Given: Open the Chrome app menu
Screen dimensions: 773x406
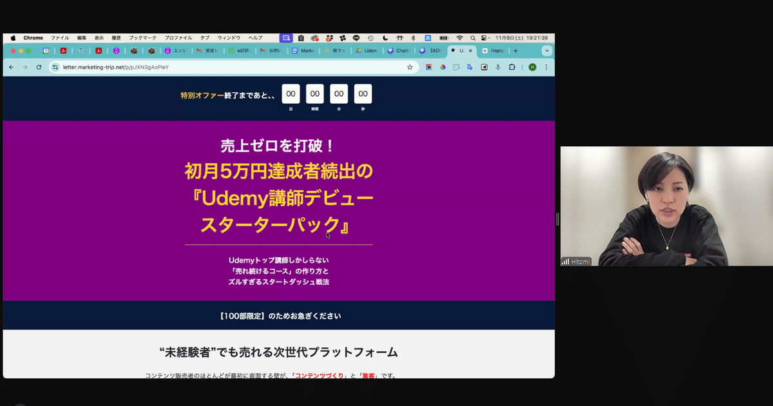Looking at the screenshot, I should [x=33, y=38].
